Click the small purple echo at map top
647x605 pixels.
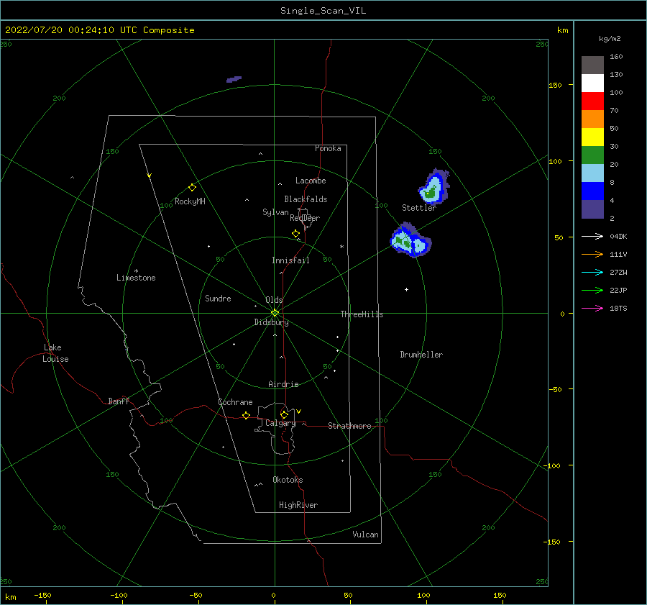[234, 79]
